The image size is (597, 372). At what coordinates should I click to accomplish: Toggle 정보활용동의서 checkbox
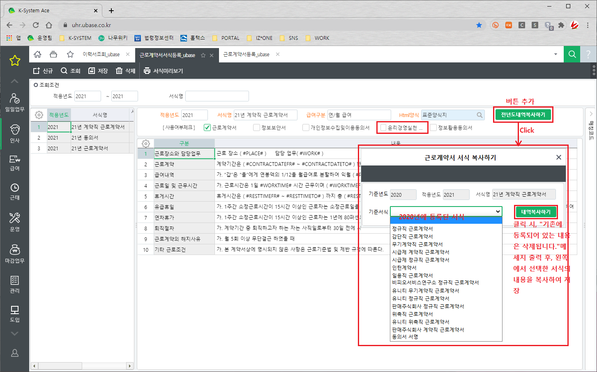(433, 128)
